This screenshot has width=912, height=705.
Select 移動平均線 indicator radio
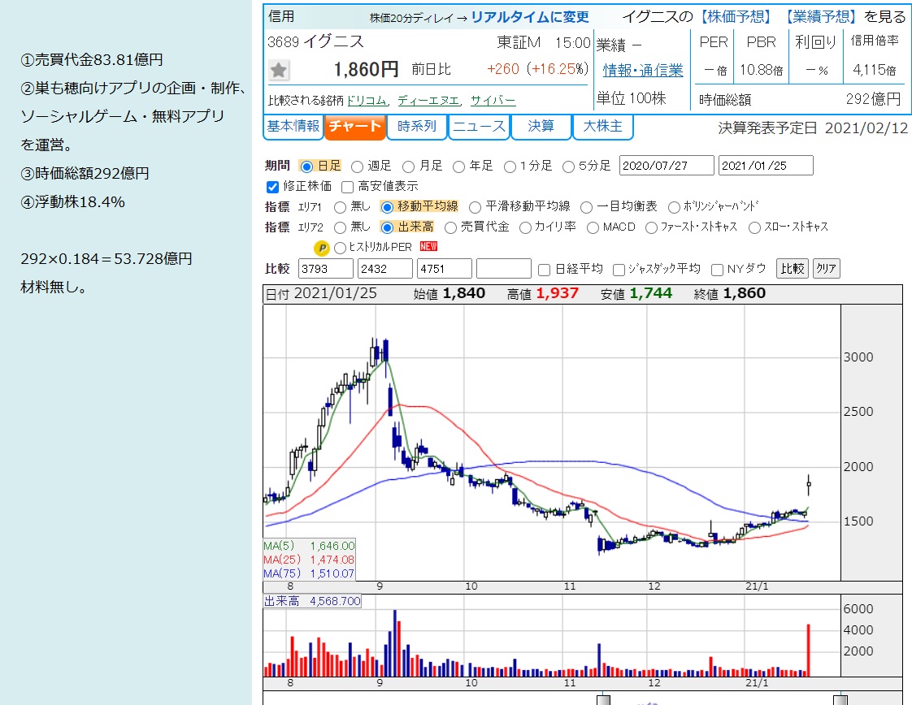pos(387,207)
